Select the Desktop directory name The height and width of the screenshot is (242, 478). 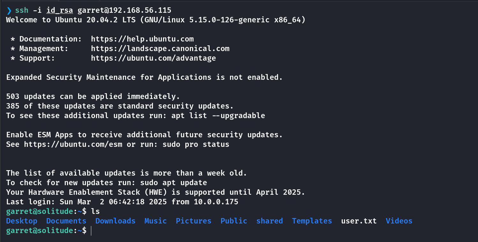click(x=22, y=221)
